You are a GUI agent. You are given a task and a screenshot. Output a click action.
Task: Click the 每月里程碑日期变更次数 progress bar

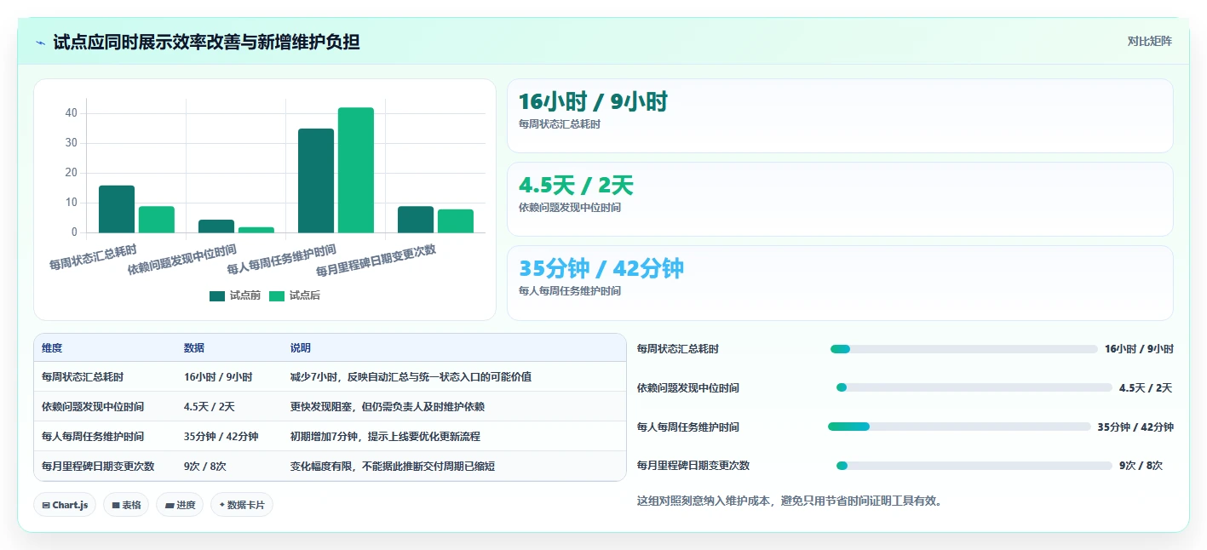click(974, 466)
